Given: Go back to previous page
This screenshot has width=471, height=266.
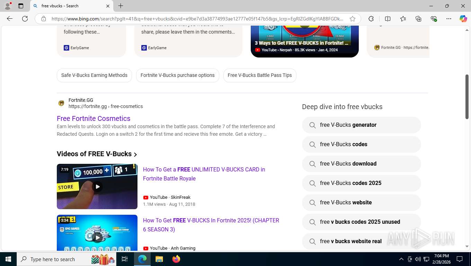Looking at the screenshot, I should (10, 19).
